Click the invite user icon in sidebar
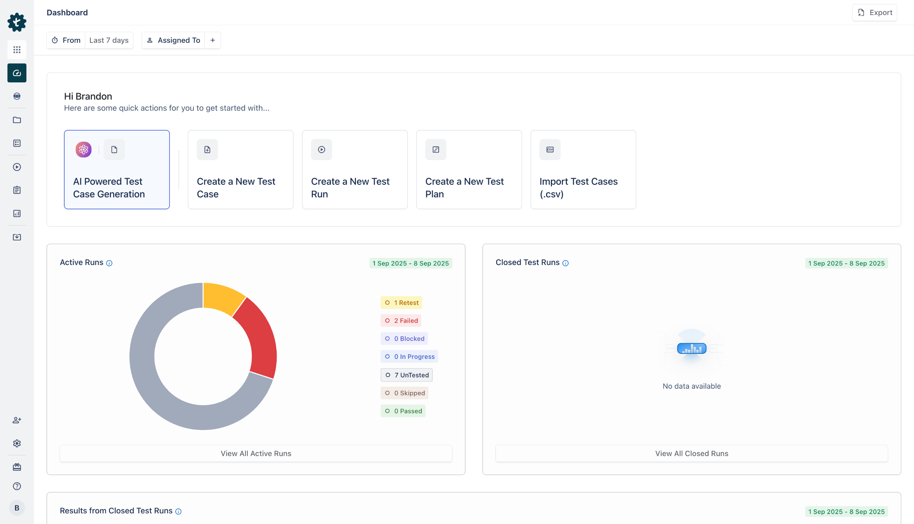 click(17, 420)
